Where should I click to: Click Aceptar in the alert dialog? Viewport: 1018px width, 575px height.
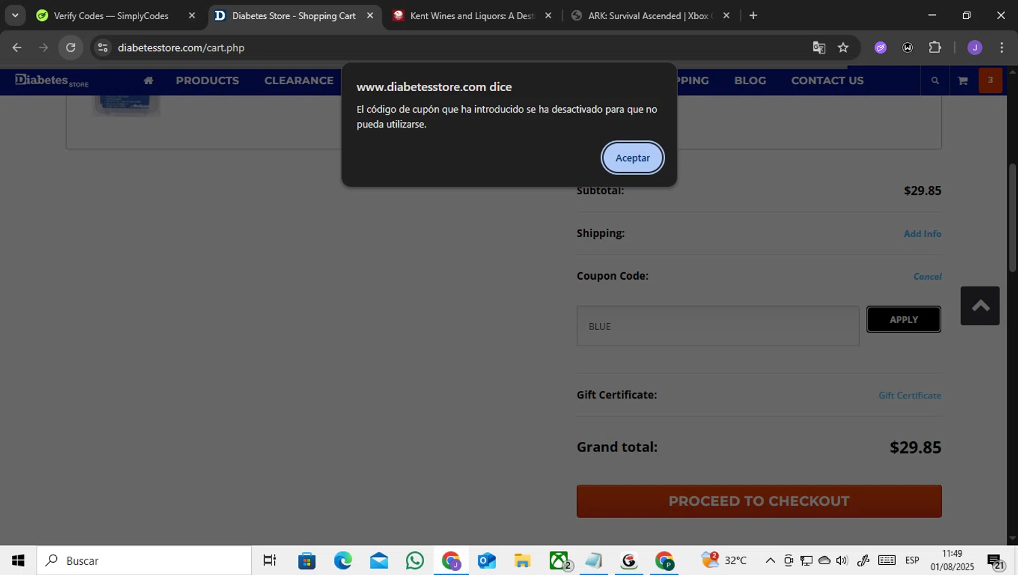coord(633,157)
